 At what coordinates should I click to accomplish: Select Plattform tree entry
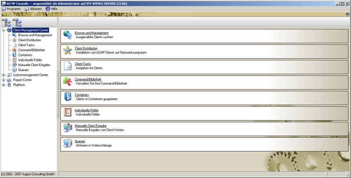tap(19, 85)
